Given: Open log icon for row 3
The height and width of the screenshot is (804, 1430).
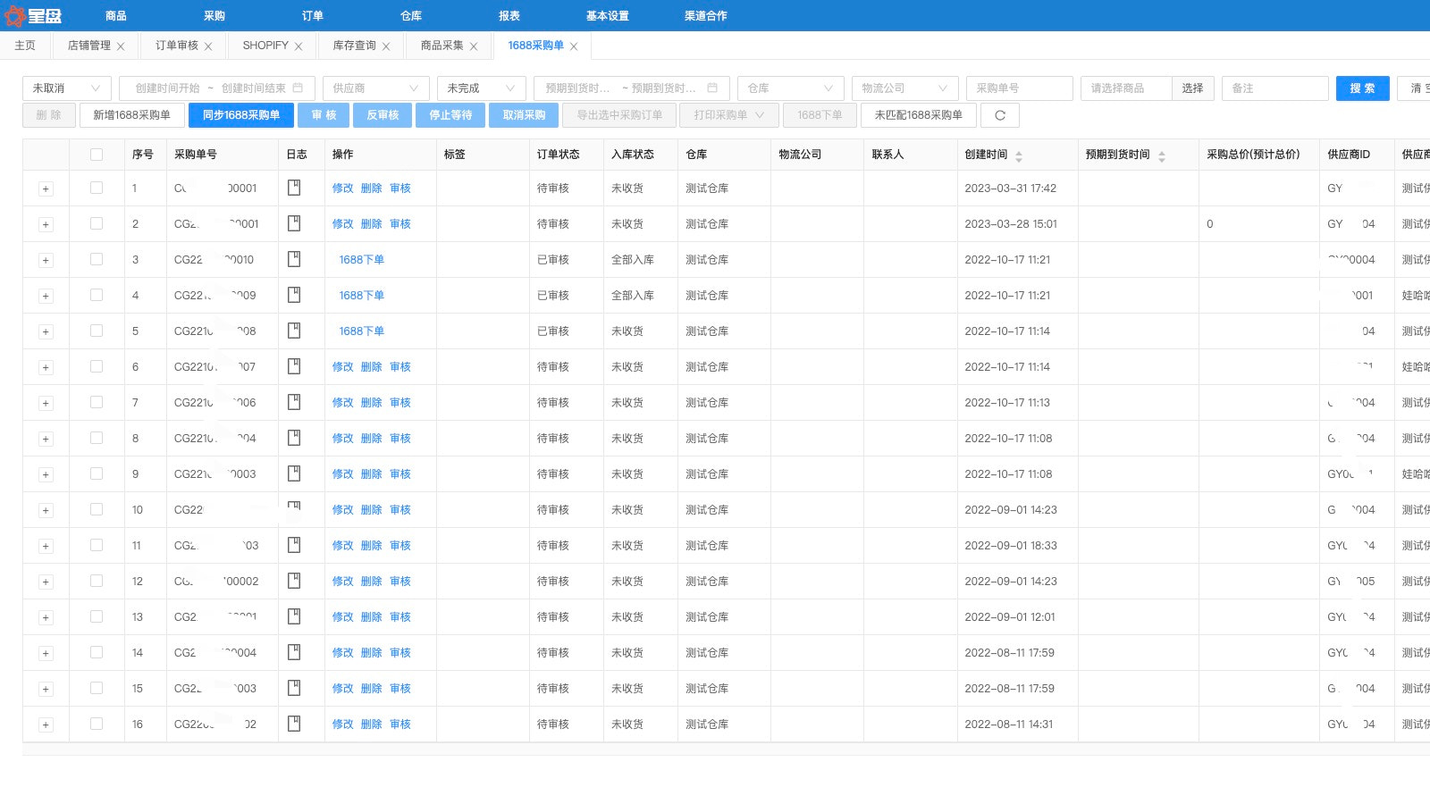Looking at the screenshot, I should (x=294, y=259).
